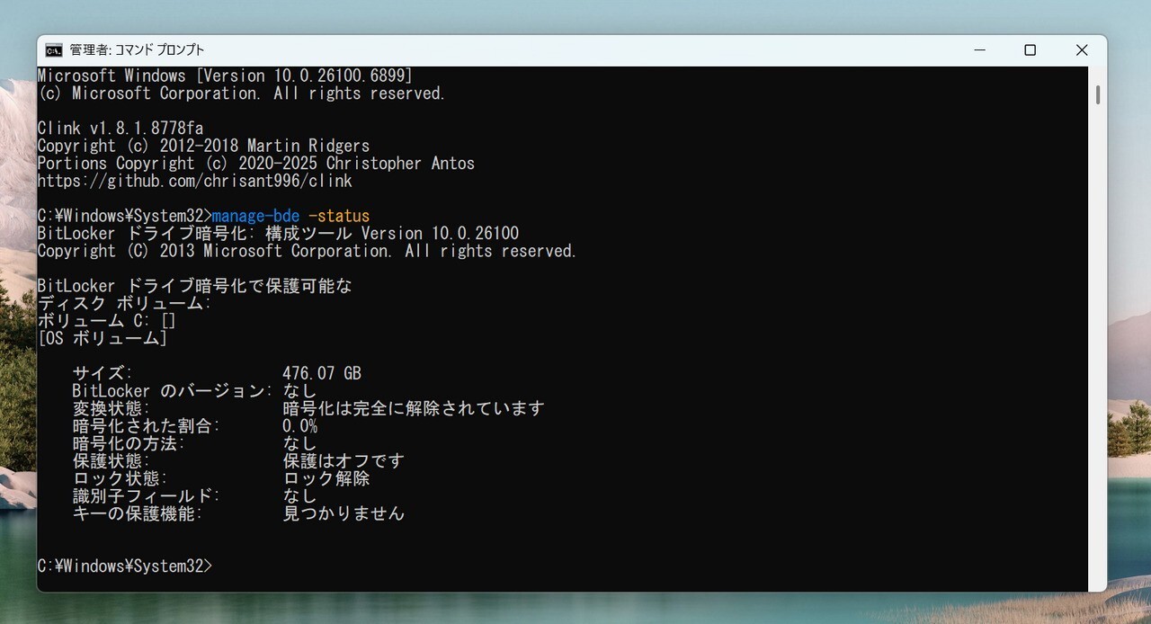The image size is (1151, 624).
Task: Click the typed command "manage-bde"
Action: 255,216
